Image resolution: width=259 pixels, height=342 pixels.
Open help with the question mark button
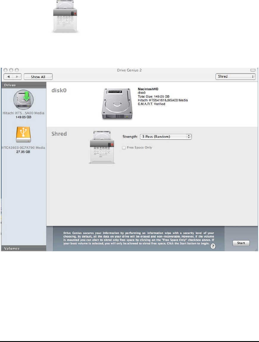click(213, 246)
